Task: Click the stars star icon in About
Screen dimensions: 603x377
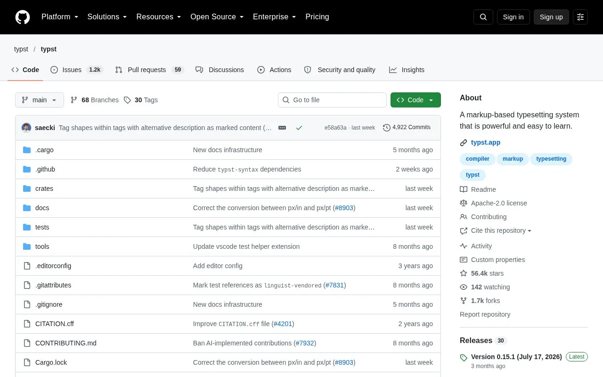Action: pos(464,273)
